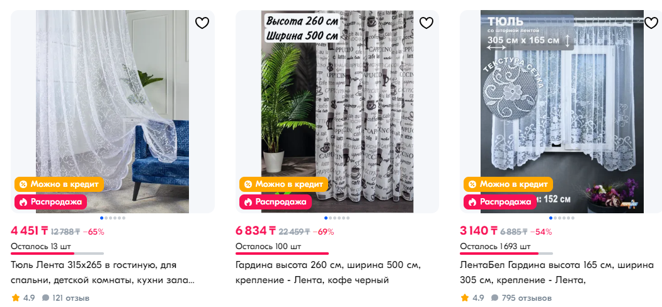Image resolution: width=662 pixels, height=307 pixels.
Task: Add the blue armchair tulle to favorites
Action: pyautogui.click(x=202, y=23)
